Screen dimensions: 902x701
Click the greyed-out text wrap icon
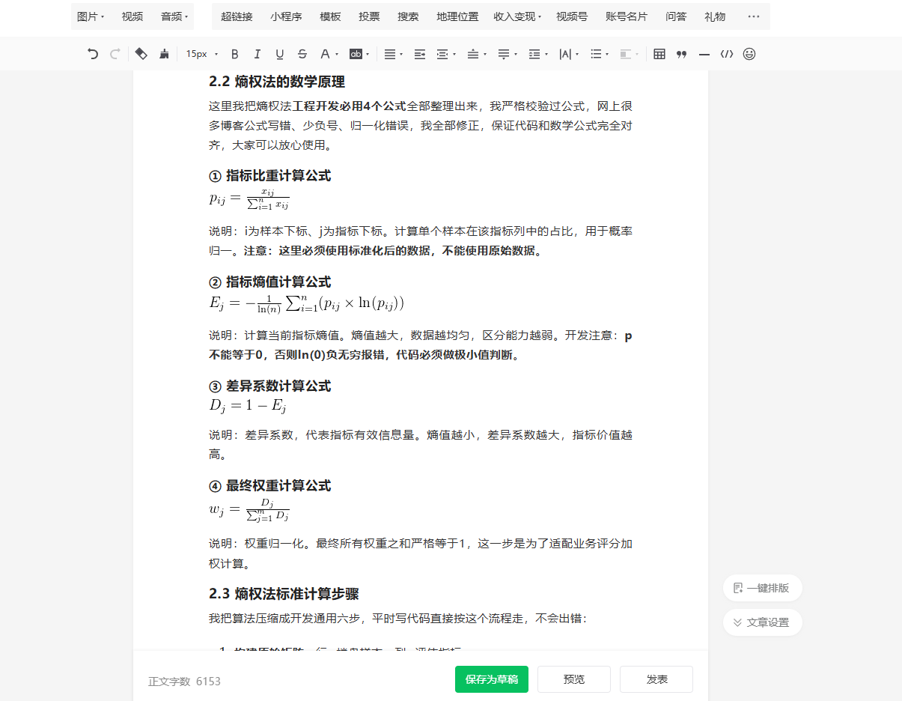(626, 54)
